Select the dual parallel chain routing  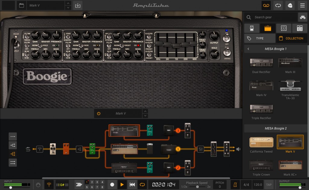[13, 163]
